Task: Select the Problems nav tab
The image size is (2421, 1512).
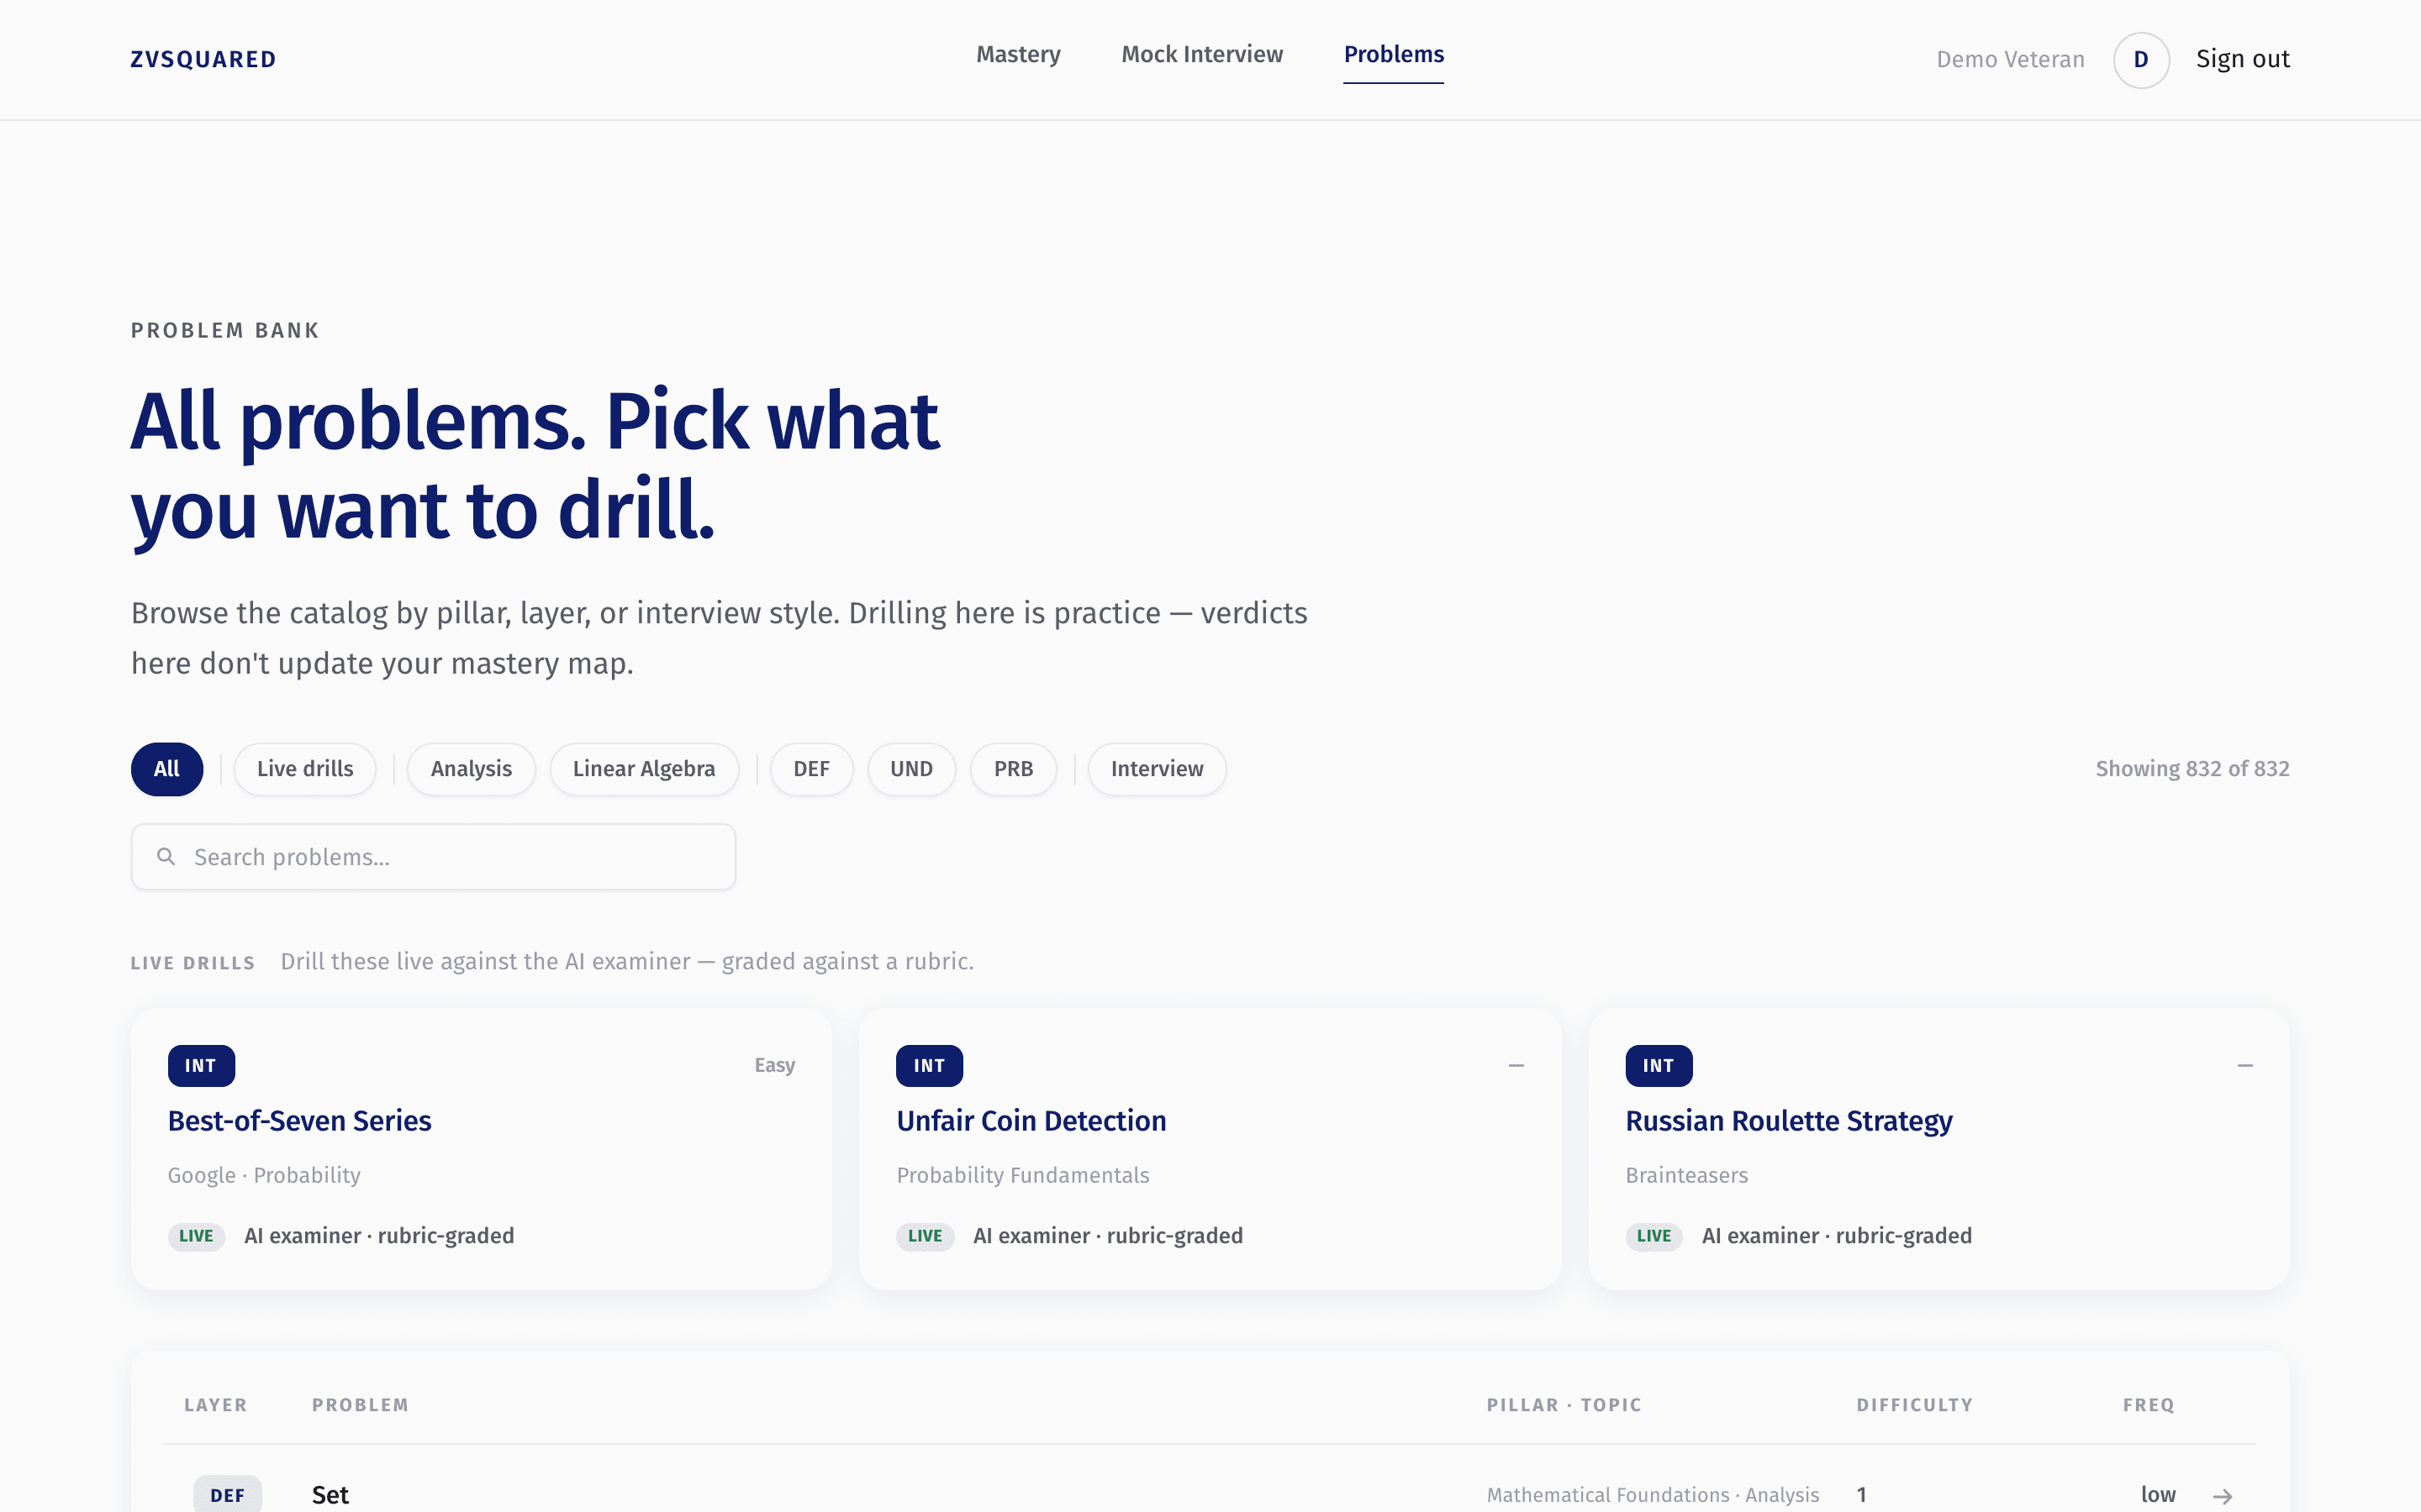Action: (1393, 54)
